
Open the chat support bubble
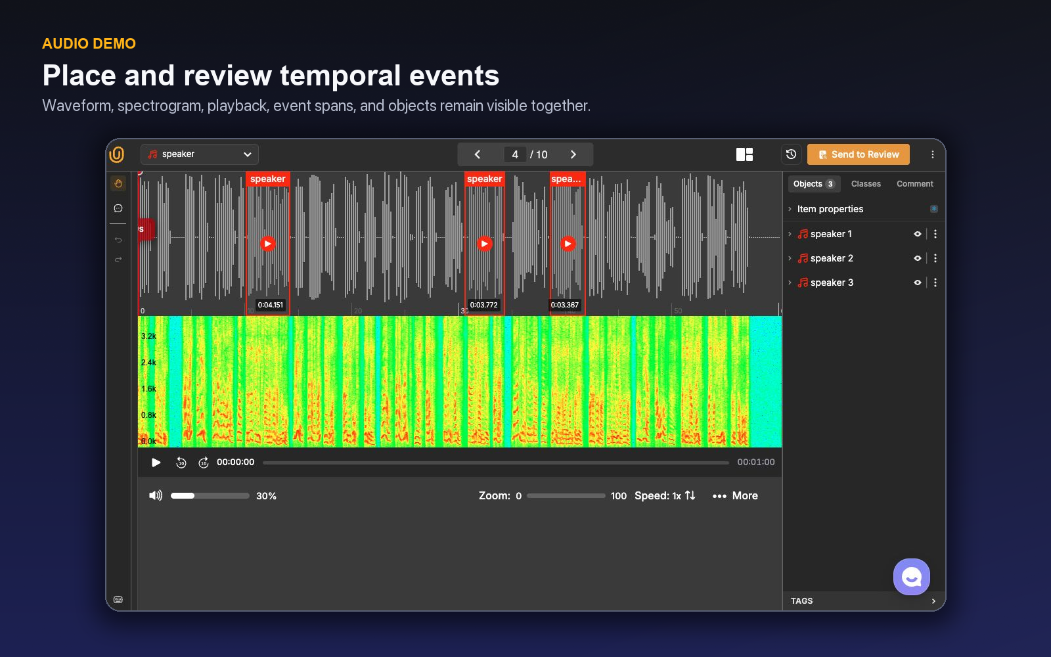pos(912,577)
